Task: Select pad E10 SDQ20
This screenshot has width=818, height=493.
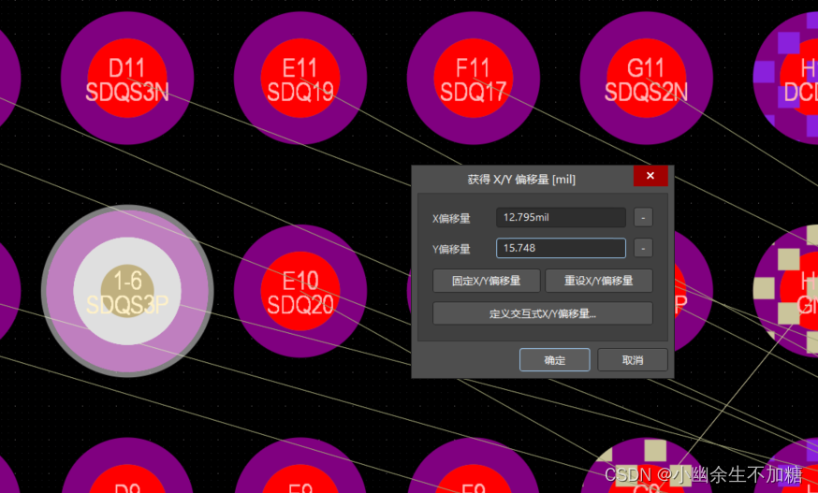Action: (300, 291)
